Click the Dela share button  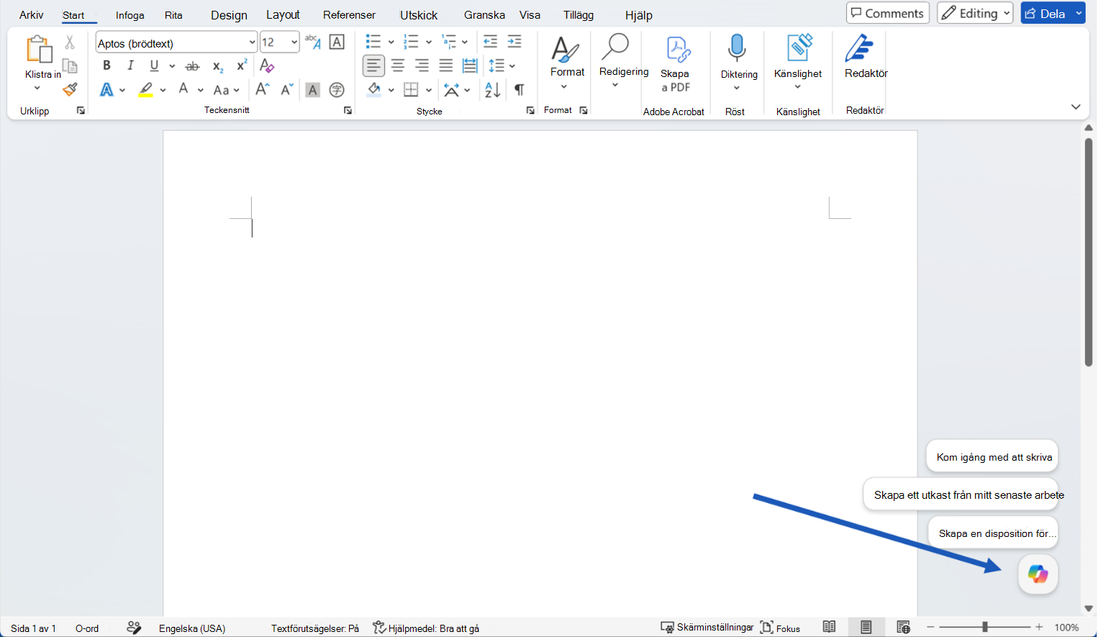1046,13
